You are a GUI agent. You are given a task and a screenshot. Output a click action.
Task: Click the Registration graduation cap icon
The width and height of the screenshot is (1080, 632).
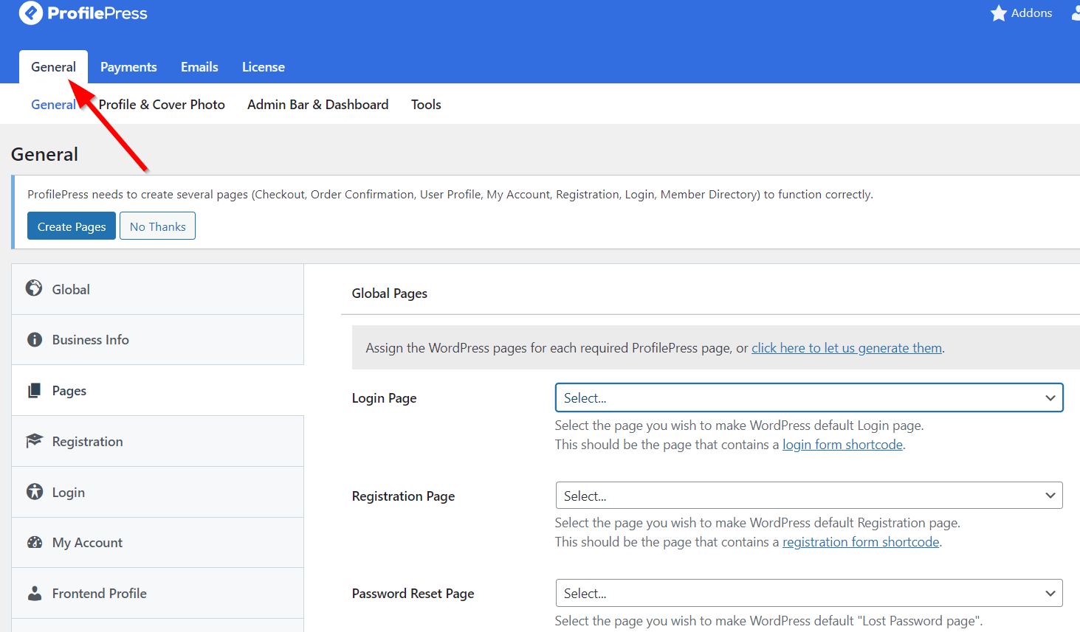[x=34, y=441]
